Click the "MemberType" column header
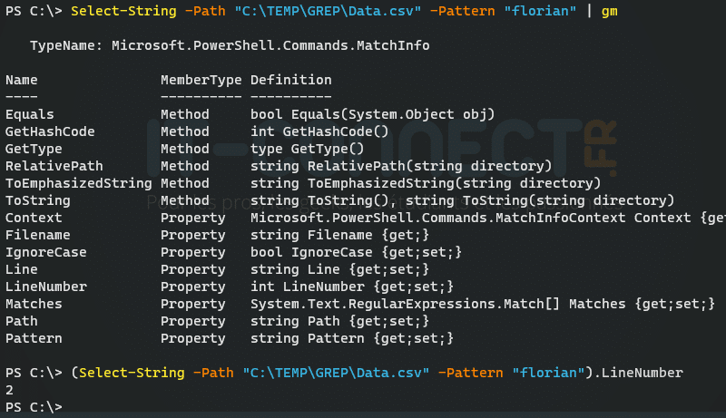This screenshot has height=418, width=726. pyautogui.click(x=201, y=80)
